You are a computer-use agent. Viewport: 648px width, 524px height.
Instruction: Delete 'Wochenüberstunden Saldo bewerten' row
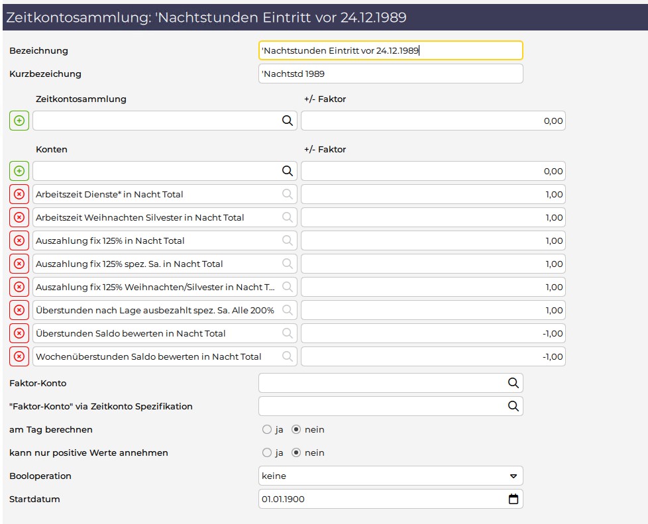[x=19, y=356]
